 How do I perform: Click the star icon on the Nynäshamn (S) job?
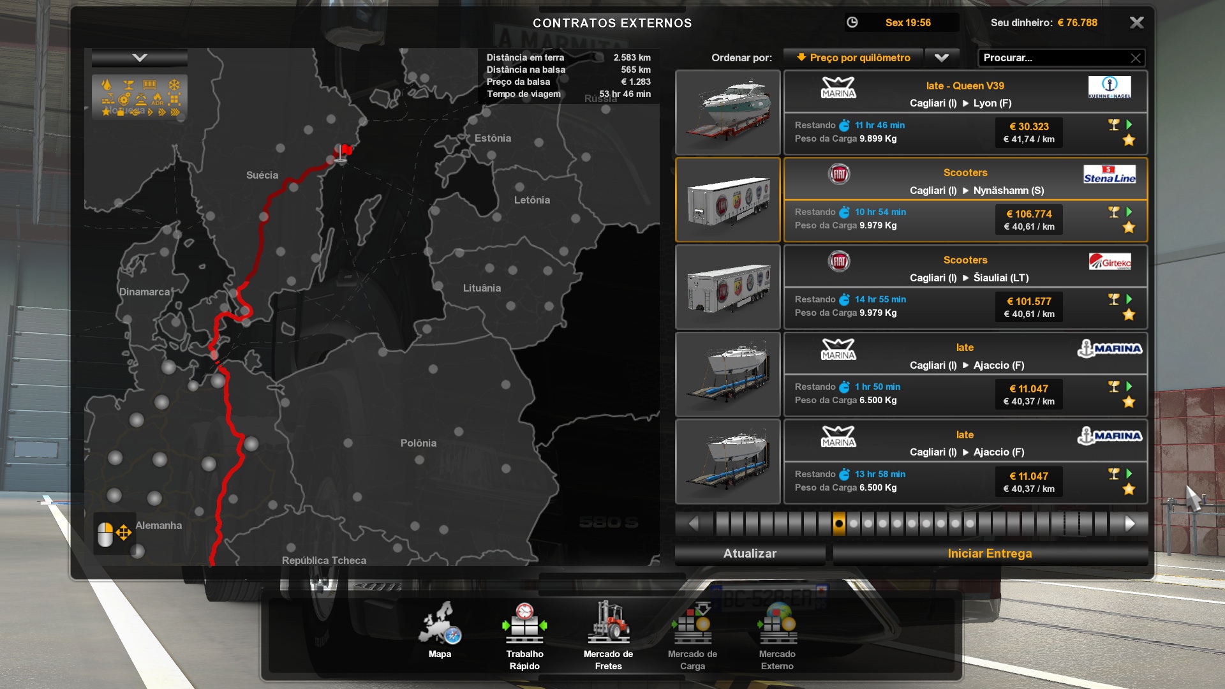click(1129, 228)
